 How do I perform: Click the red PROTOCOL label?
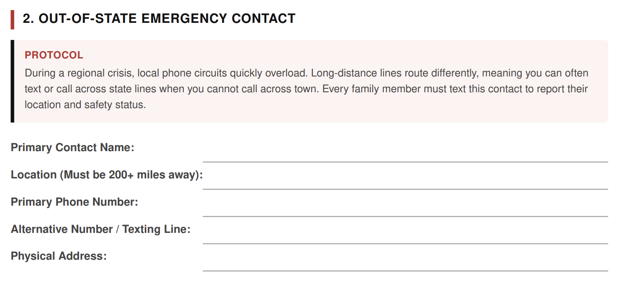point(54,55)
